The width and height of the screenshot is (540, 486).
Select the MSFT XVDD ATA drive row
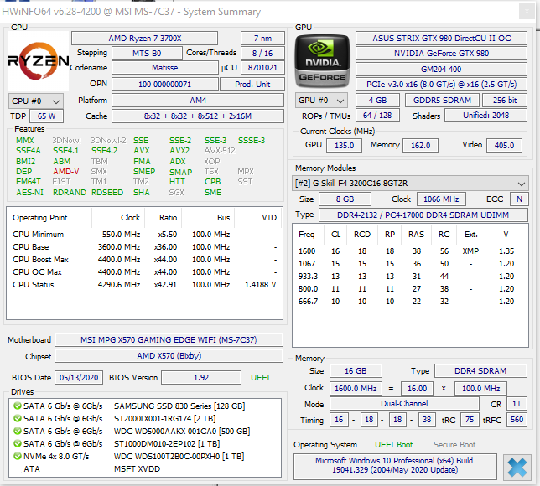tap(144, 468)
